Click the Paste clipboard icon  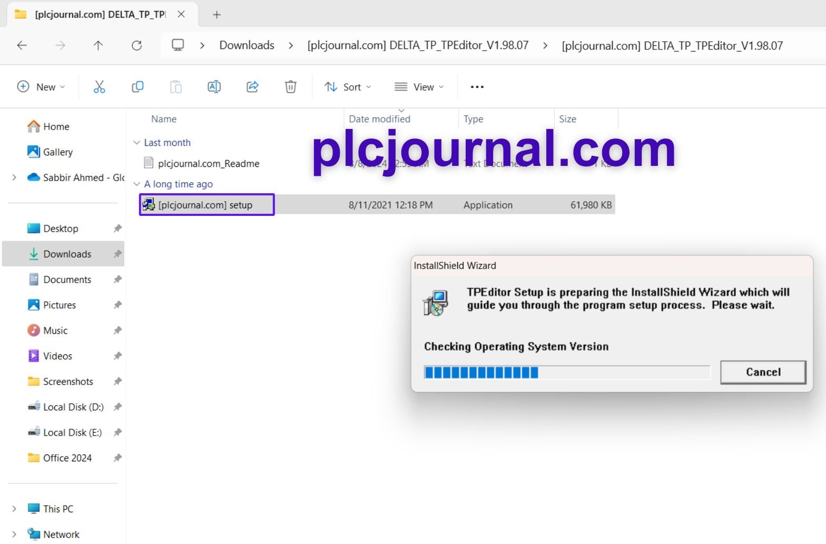pyautogui.click(x=176, y=87)
